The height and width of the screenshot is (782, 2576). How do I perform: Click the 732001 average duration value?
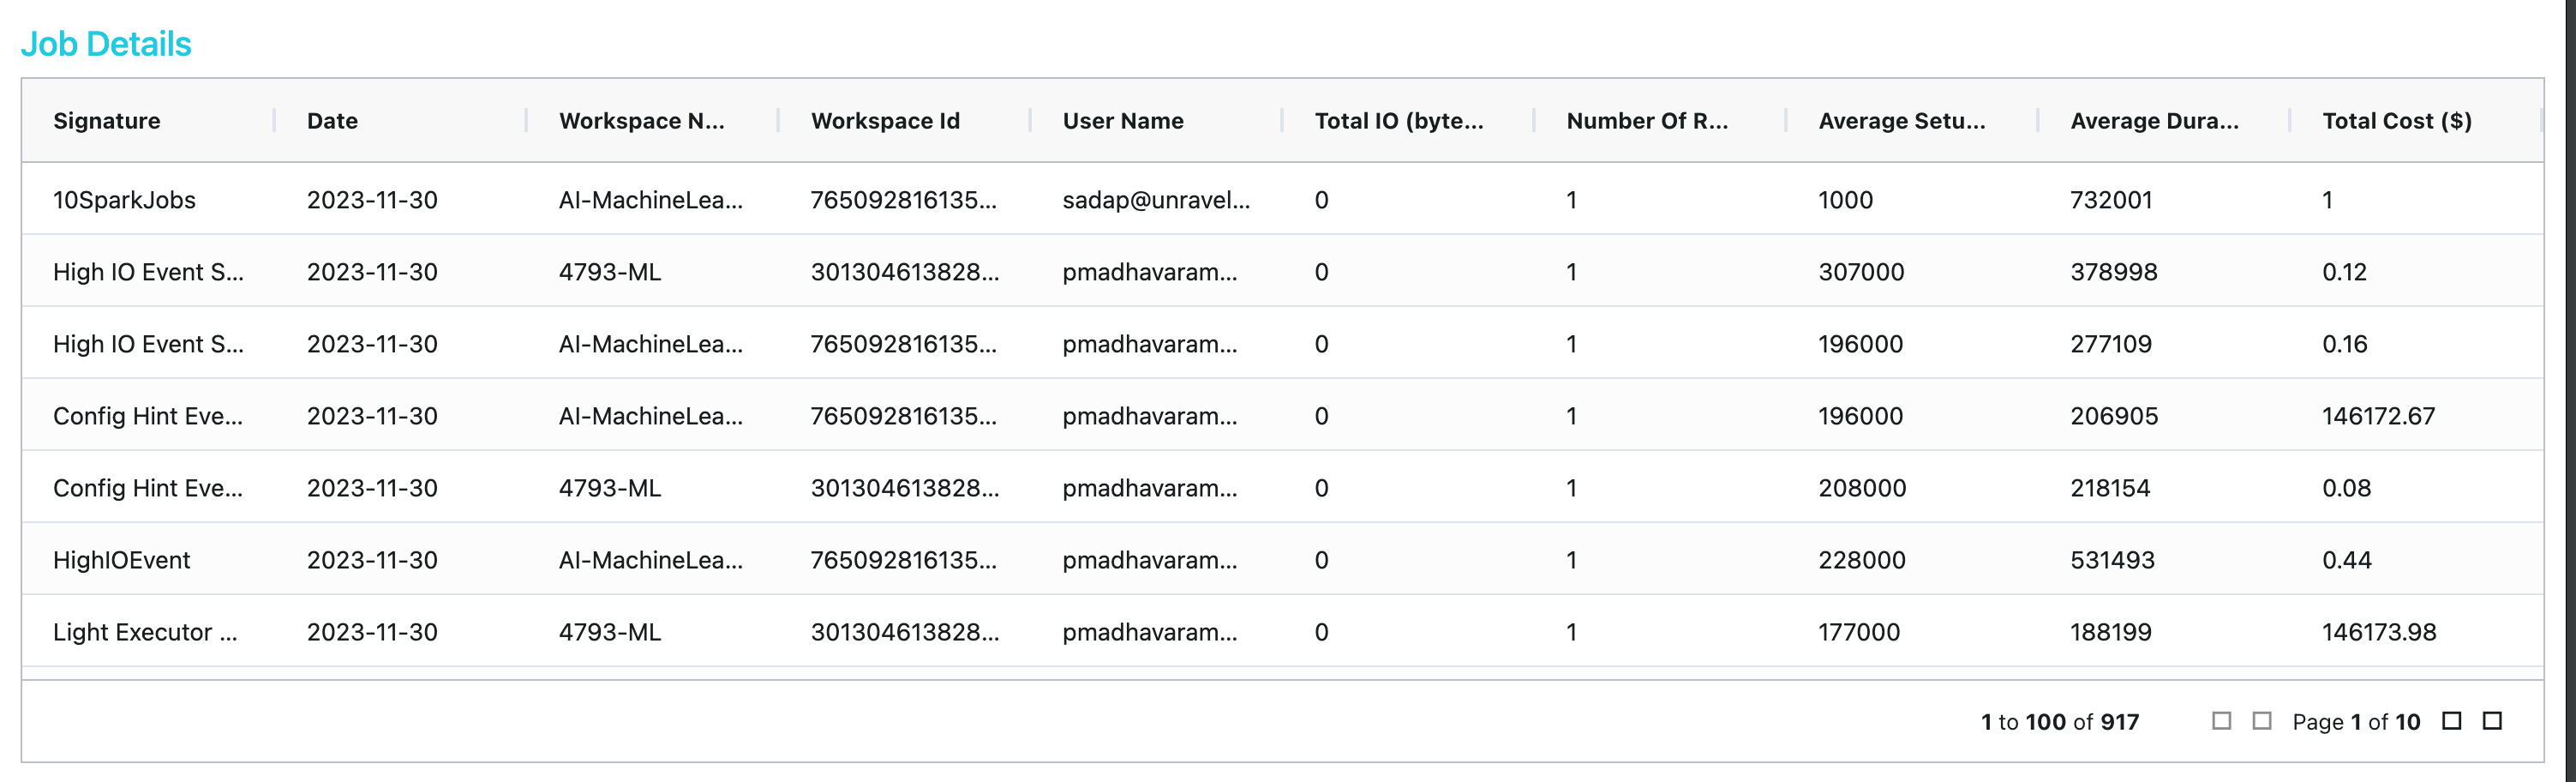pyautogui.click(x=2110, y=200)
